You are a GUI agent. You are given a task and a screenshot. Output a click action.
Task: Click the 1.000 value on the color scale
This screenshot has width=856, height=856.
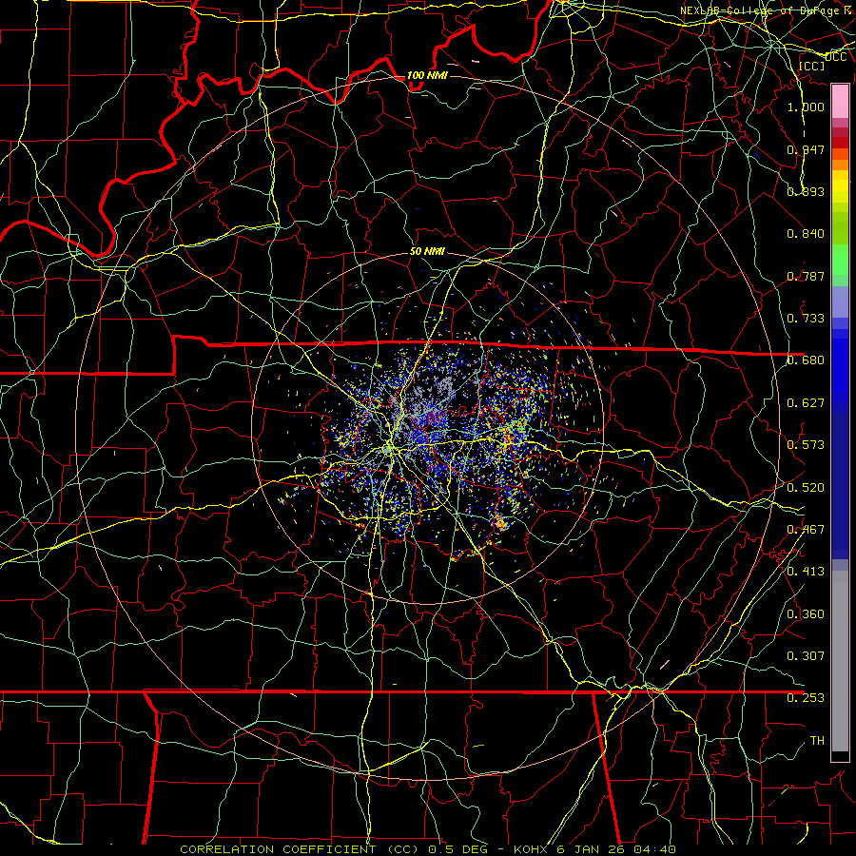click(806, 107)
